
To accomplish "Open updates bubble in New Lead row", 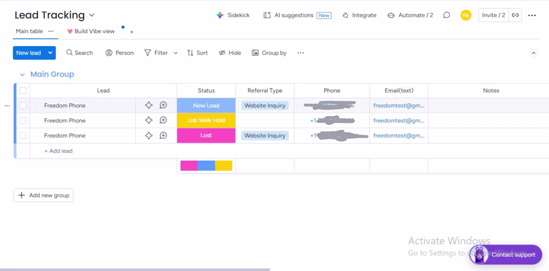I will click(x=163, y=105).
